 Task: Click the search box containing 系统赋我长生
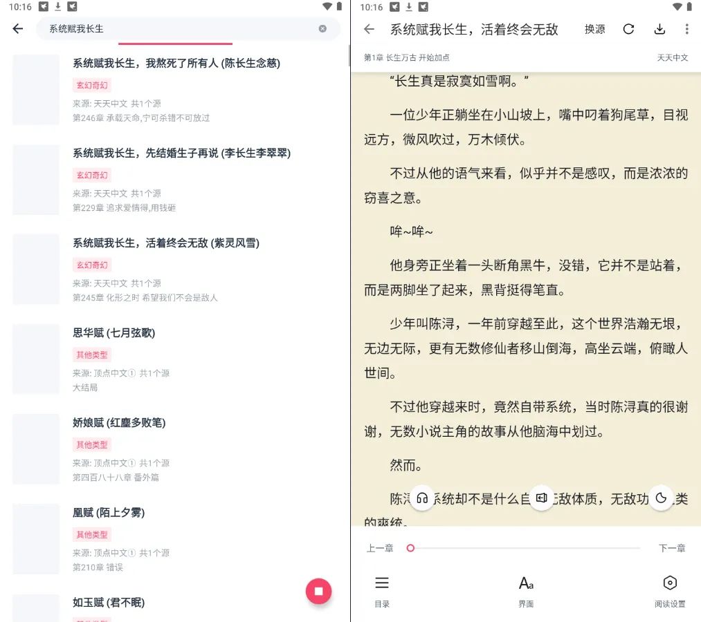(180, 29)
